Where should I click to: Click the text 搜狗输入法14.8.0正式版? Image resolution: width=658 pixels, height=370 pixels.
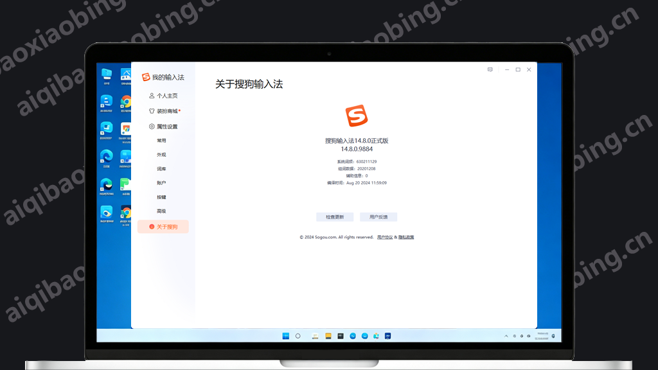click(357, 141)
